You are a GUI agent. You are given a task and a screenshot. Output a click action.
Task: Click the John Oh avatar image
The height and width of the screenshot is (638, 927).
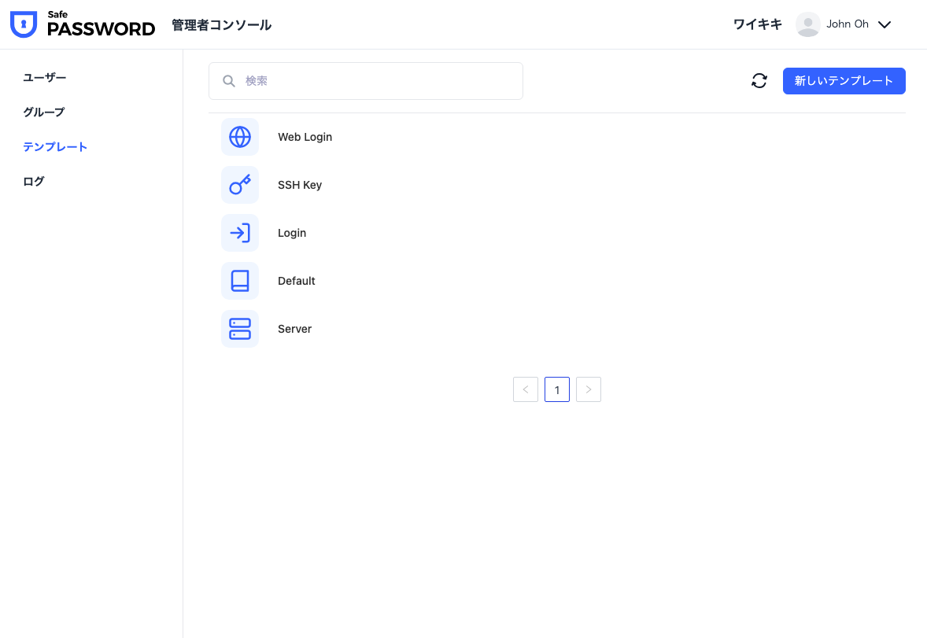[808, 24]
